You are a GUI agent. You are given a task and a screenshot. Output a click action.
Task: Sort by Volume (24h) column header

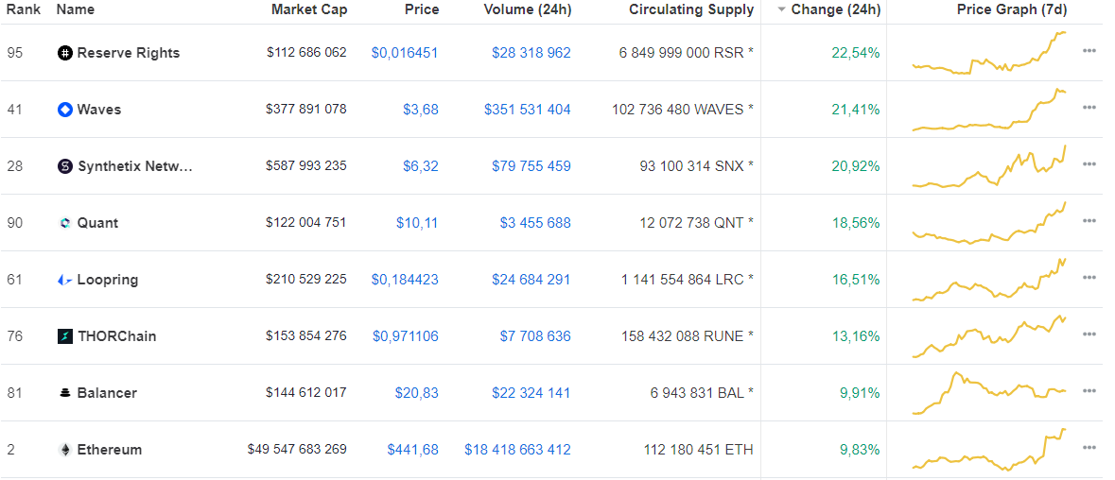(x=527, y=10)
